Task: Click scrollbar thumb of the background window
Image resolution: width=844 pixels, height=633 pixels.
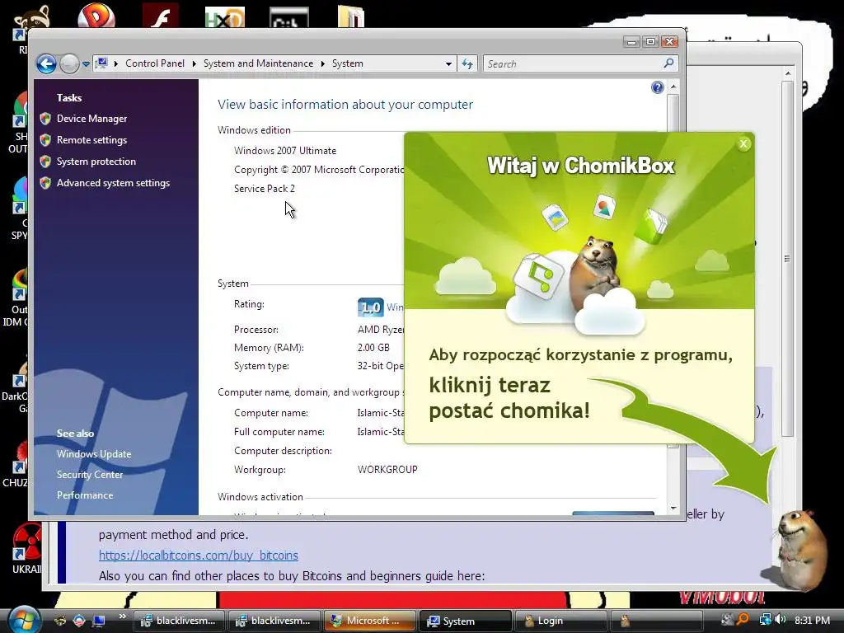Action: pyautogui.click(x=787, y=258)
